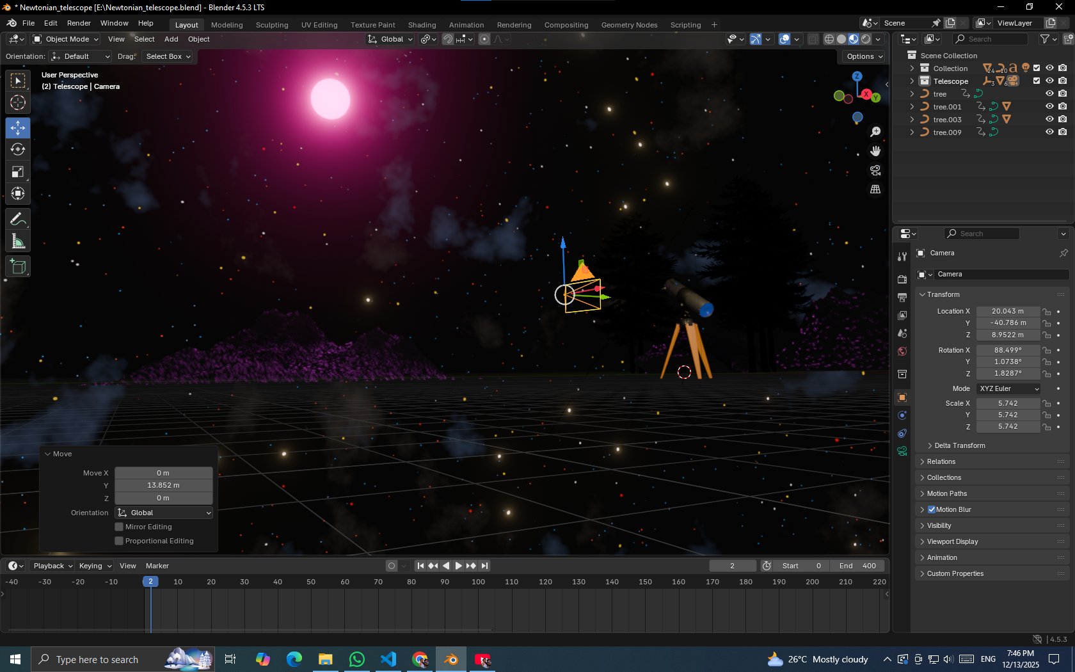Activate the Measure tool
Viewport: 1075px width, 672px height.
pos(17,241)
